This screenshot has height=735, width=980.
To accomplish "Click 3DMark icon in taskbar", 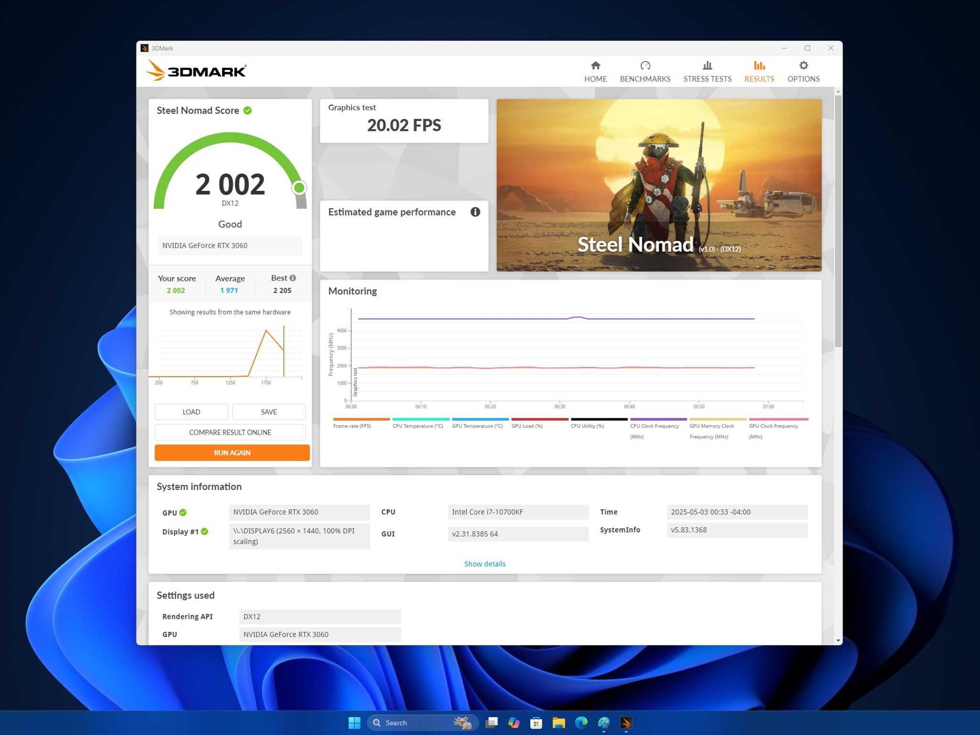I will click(x=626, y=723).
